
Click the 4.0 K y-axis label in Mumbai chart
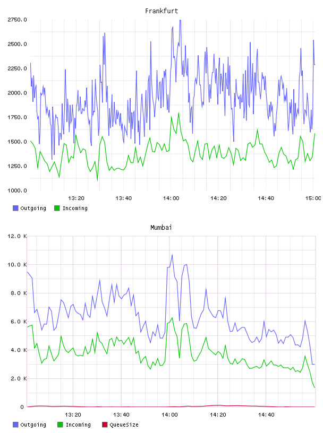point(19,350)
